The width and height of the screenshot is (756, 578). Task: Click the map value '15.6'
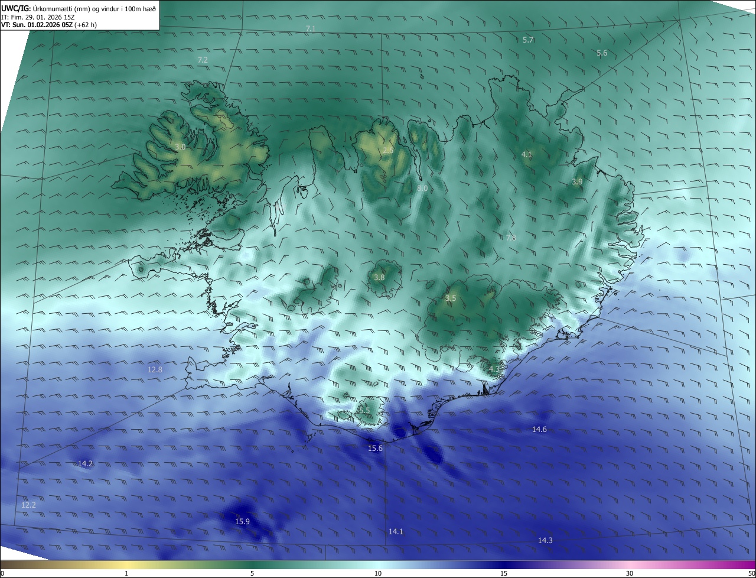coord(376,449)
